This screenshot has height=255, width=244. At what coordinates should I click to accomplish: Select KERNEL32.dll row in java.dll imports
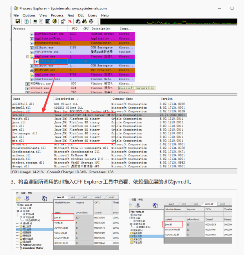point(86,243)
